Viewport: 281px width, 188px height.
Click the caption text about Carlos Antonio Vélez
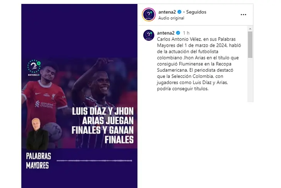[x=199, y=64]
